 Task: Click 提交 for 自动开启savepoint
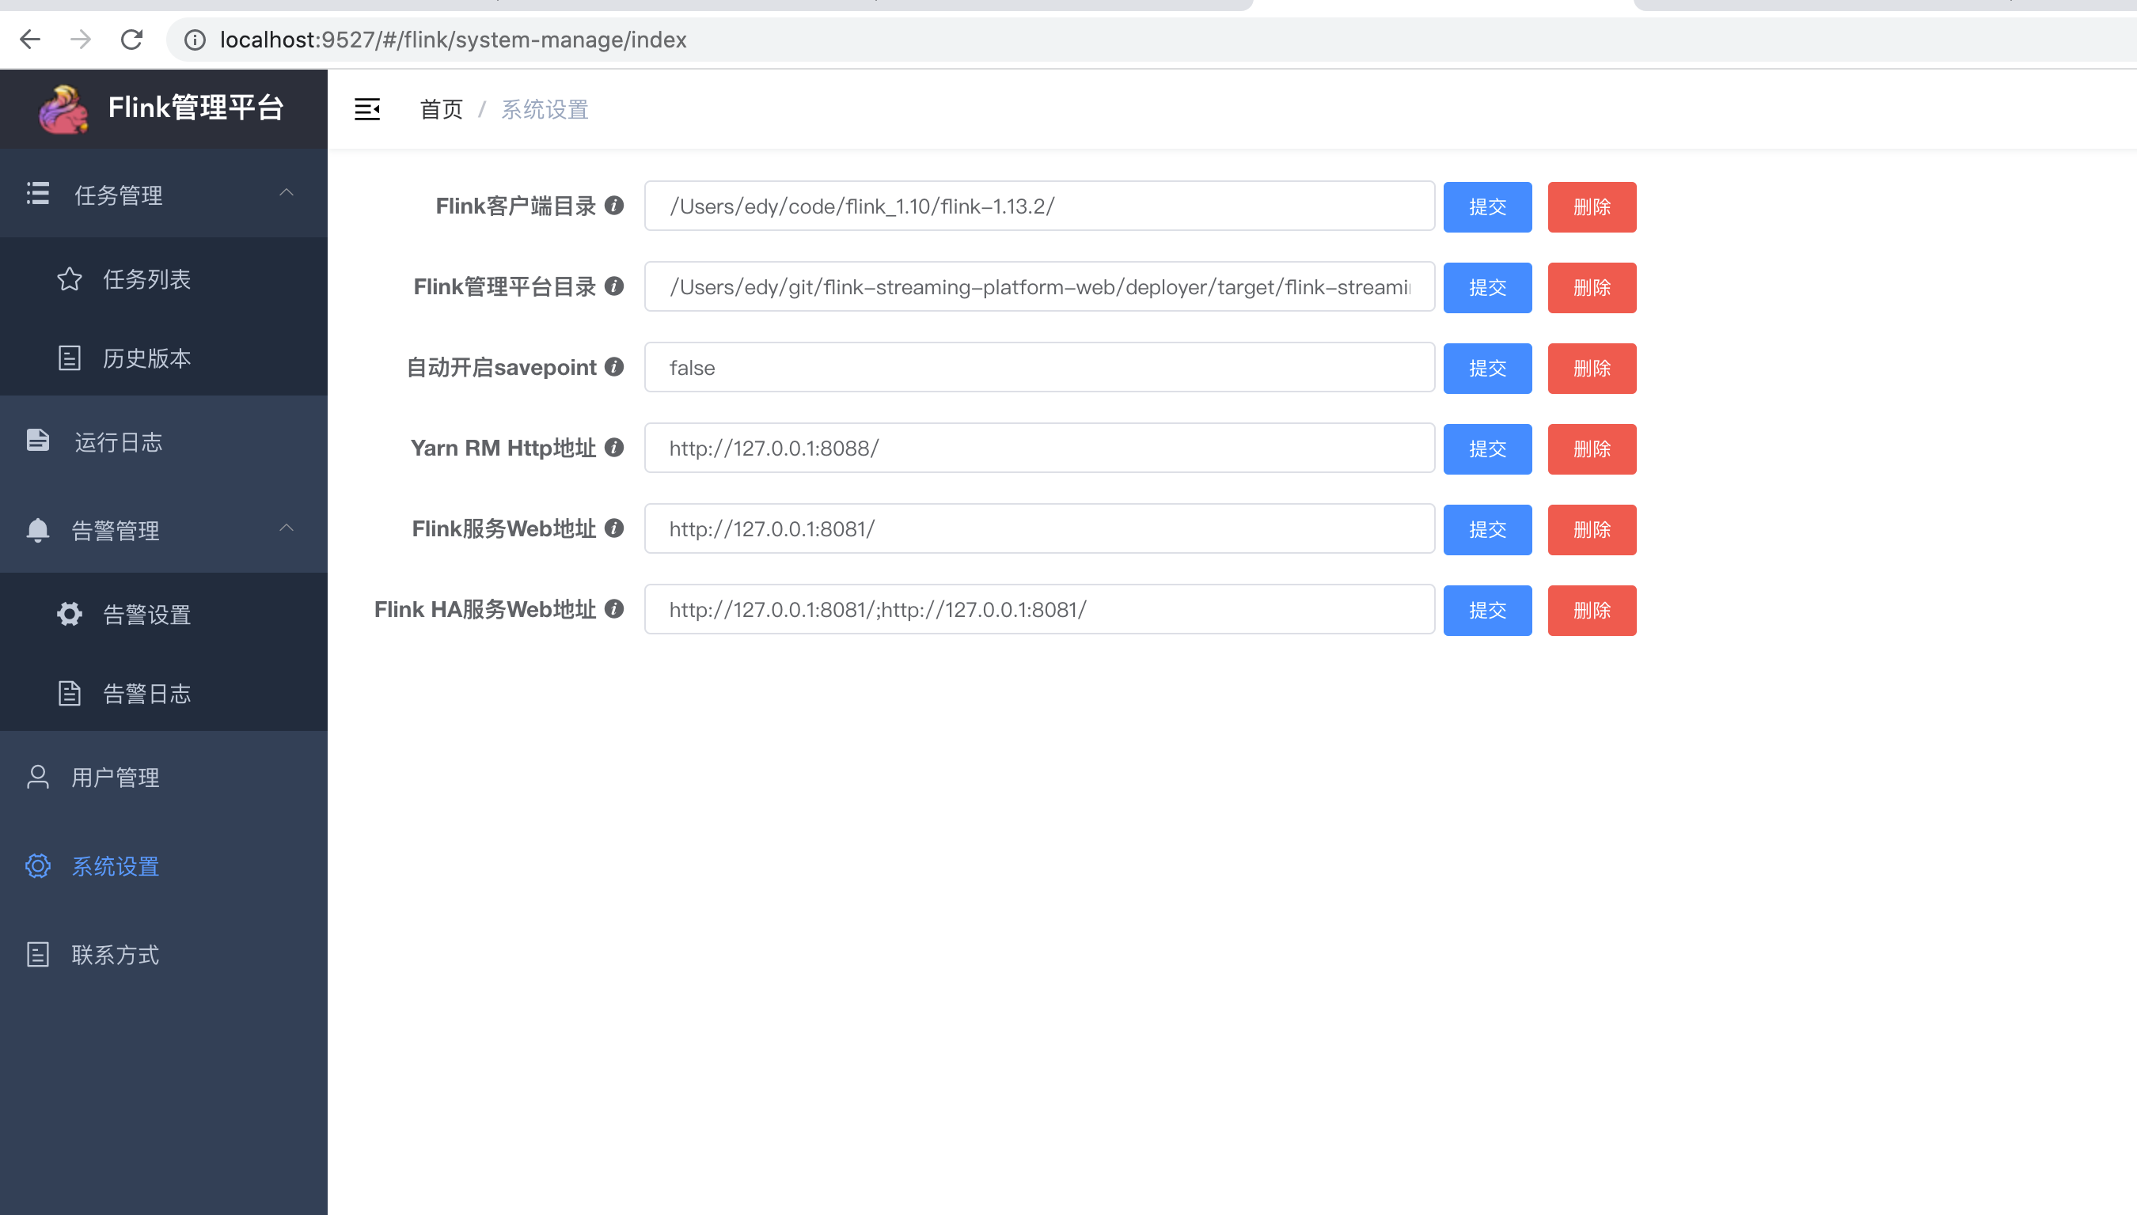(1487, 368)
